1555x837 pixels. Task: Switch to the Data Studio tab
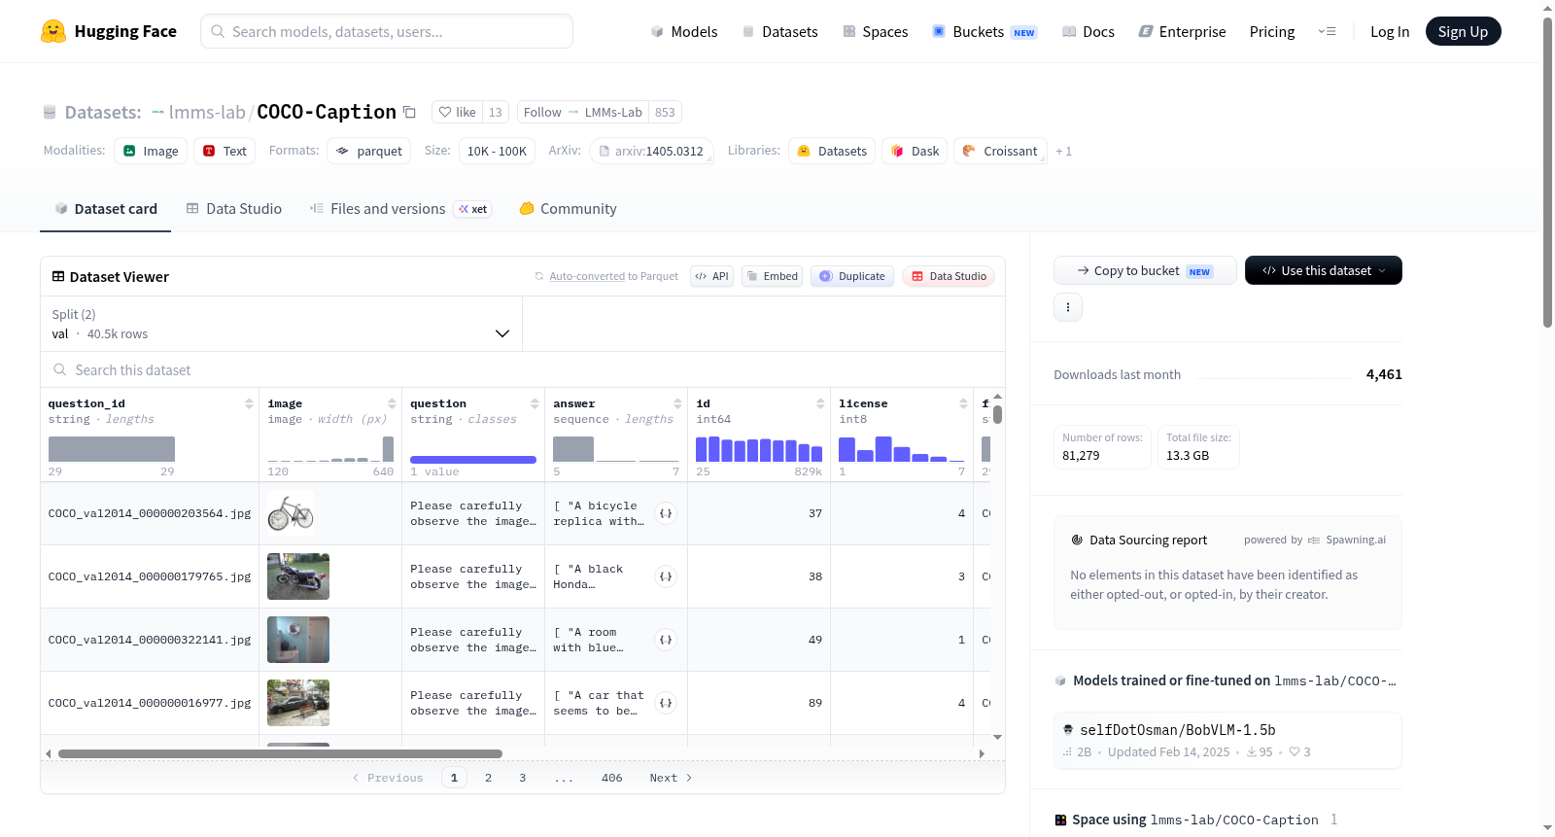(x=234, y=209)
